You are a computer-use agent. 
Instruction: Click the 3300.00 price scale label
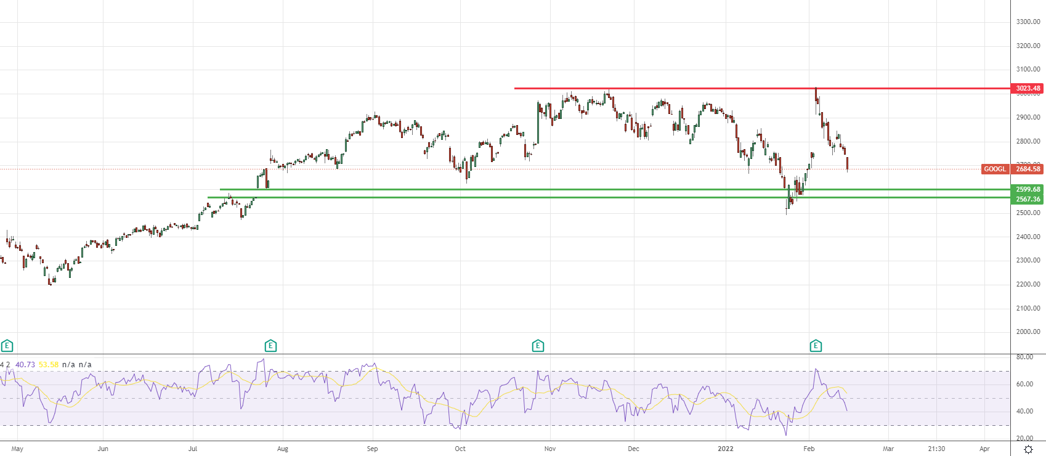[1028, 22]
